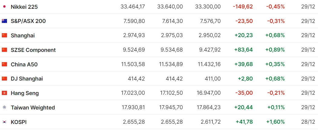This screenshot has width=318, height=130.
Task: Open the S&P/ASX 200 index link
Action: 28,21
